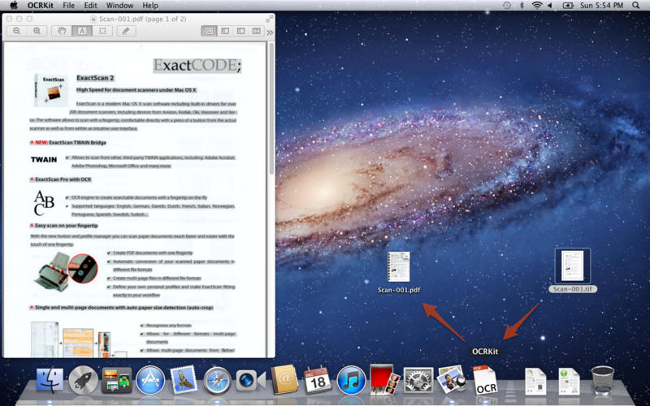
Task: Switch to content-only view mode
Action: pyautogui.click(x=209, y=31)
